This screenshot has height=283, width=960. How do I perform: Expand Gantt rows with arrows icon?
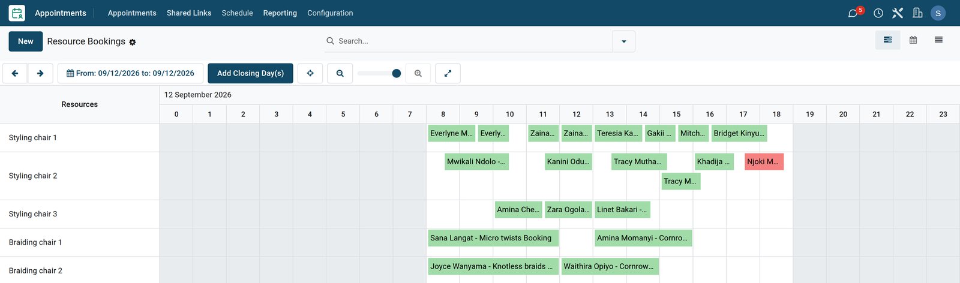tap(448, 73)
